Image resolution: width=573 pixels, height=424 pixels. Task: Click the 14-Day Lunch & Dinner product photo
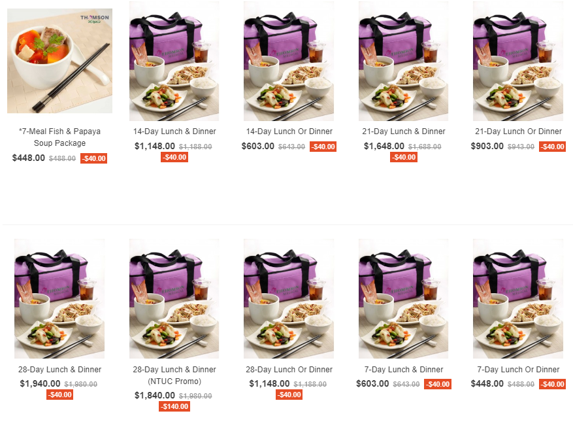(174, 61)
